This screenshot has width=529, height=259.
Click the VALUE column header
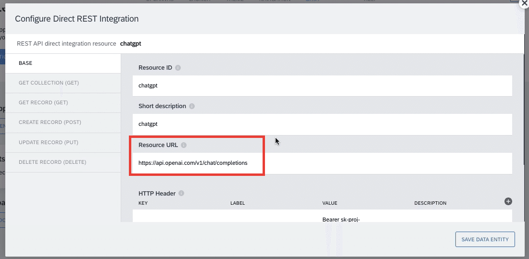coord(330,203)
